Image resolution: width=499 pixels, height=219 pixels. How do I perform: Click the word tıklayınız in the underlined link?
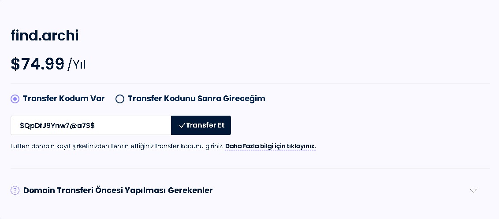point(301,146)
